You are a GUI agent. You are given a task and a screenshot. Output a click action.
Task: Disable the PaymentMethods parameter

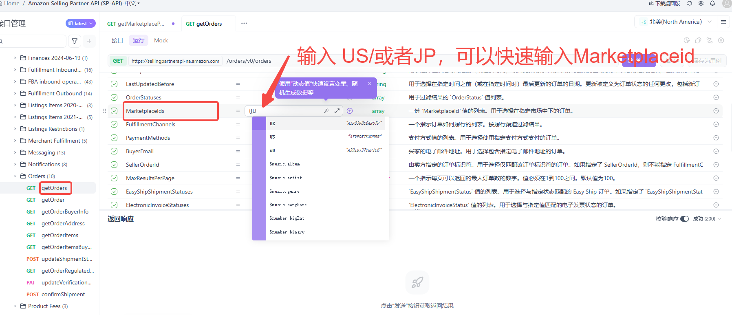pos(114,138)
